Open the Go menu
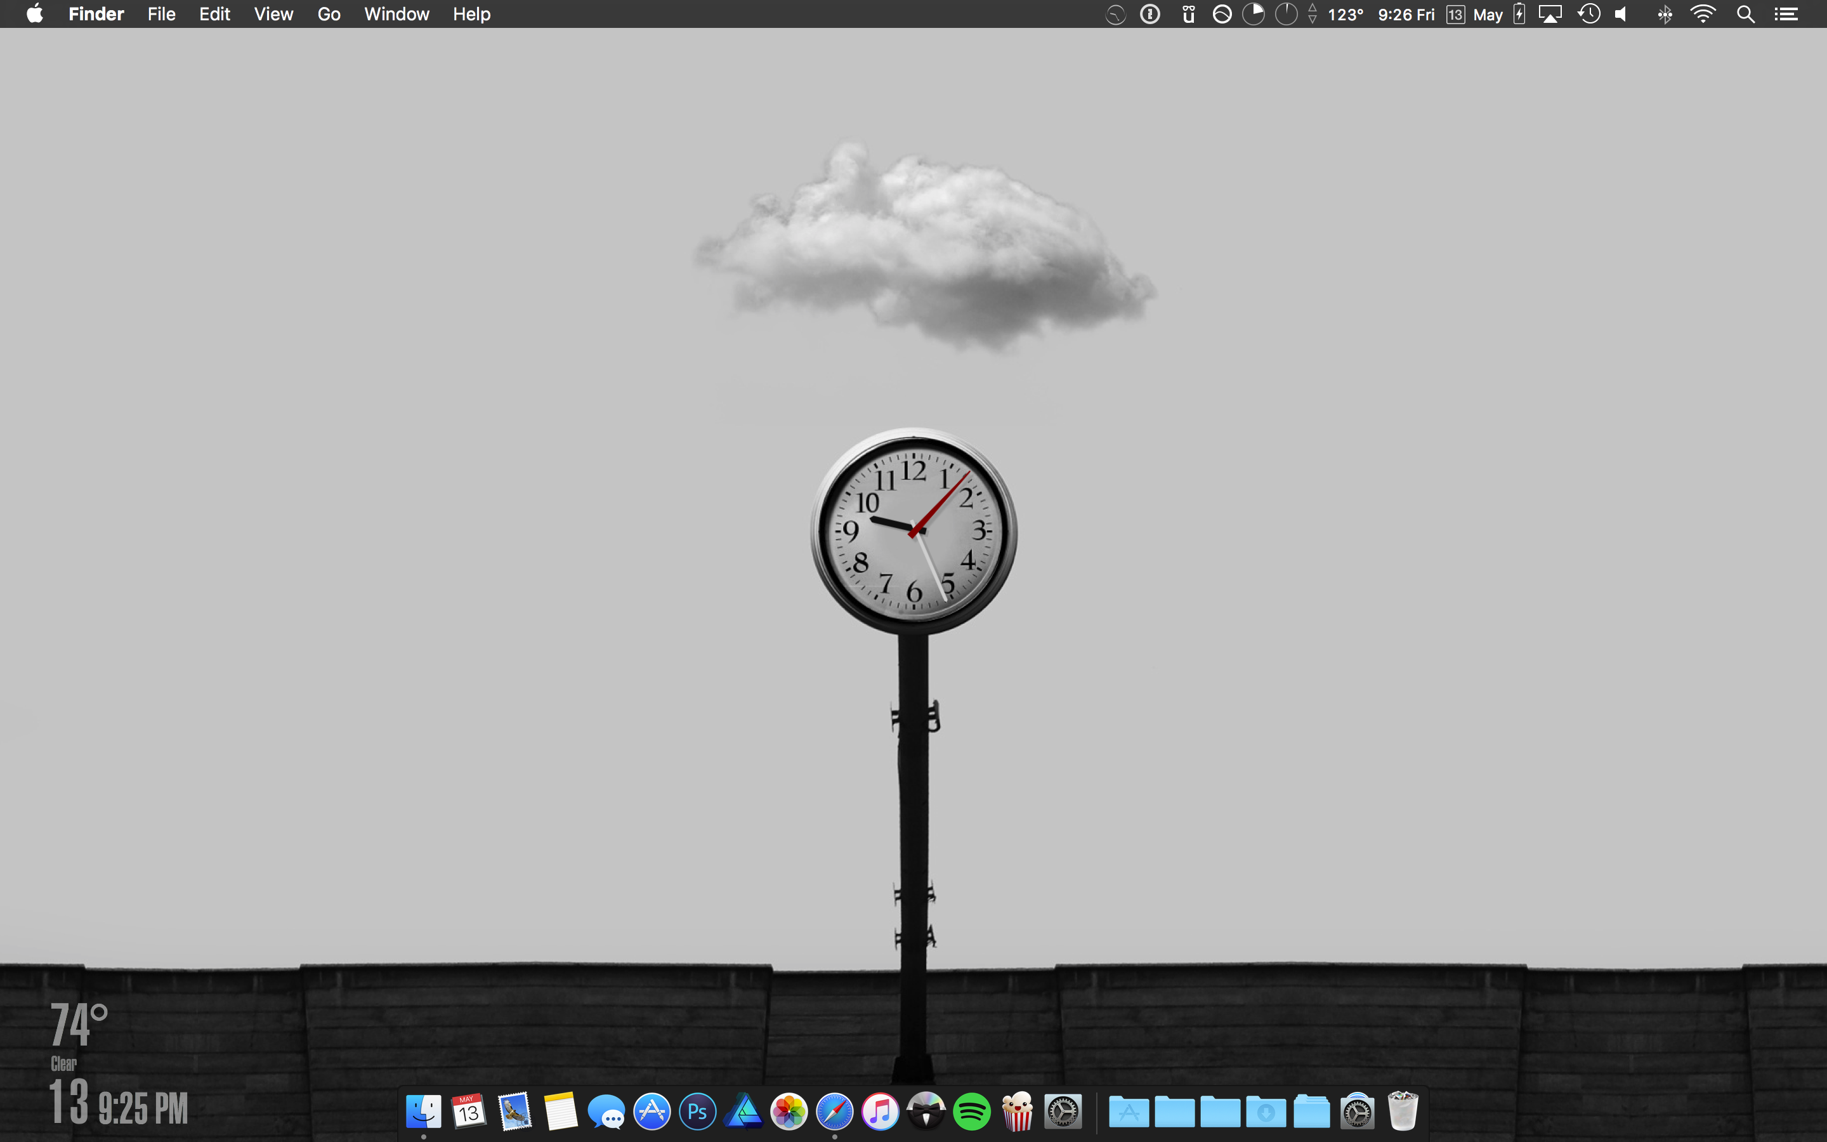The height and width of the screenshot is (1142, 1827). (329, 15)
